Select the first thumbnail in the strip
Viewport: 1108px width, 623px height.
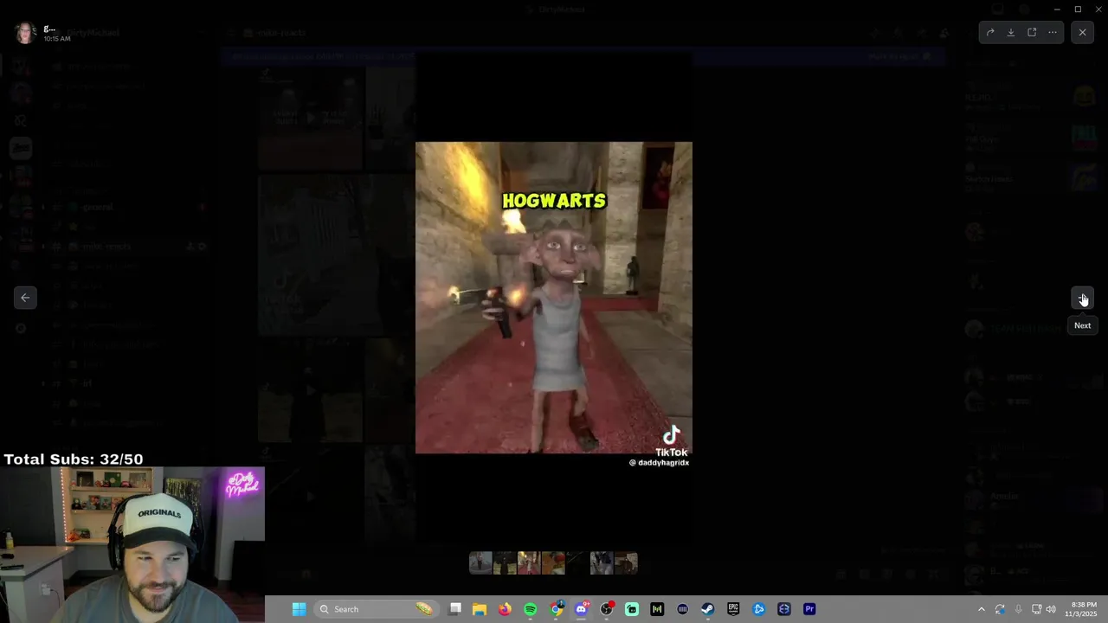pyautogui.click(x=480, y=563)
